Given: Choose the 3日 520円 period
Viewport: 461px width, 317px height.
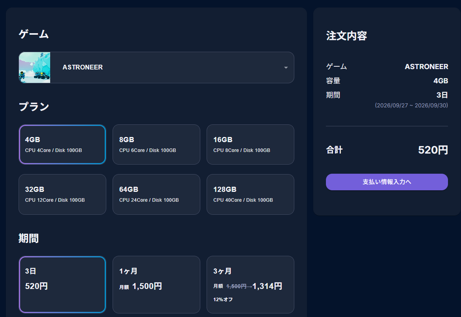Looking at the screenshot, I should click(x=62, y=285).
